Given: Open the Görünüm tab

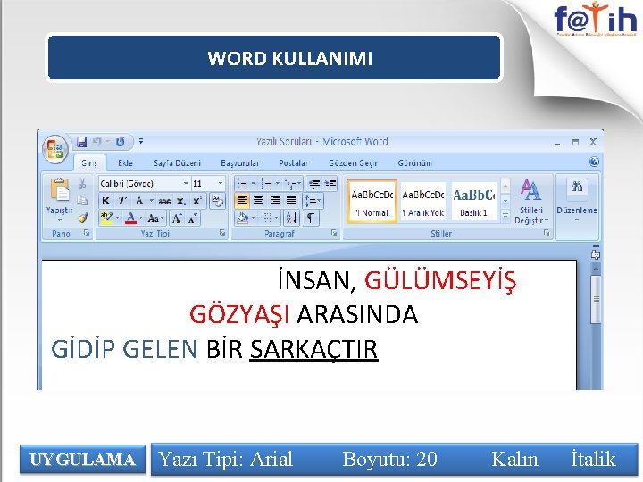Looking at the screenshot, I should pyautogui.click(x=414, y=163).
